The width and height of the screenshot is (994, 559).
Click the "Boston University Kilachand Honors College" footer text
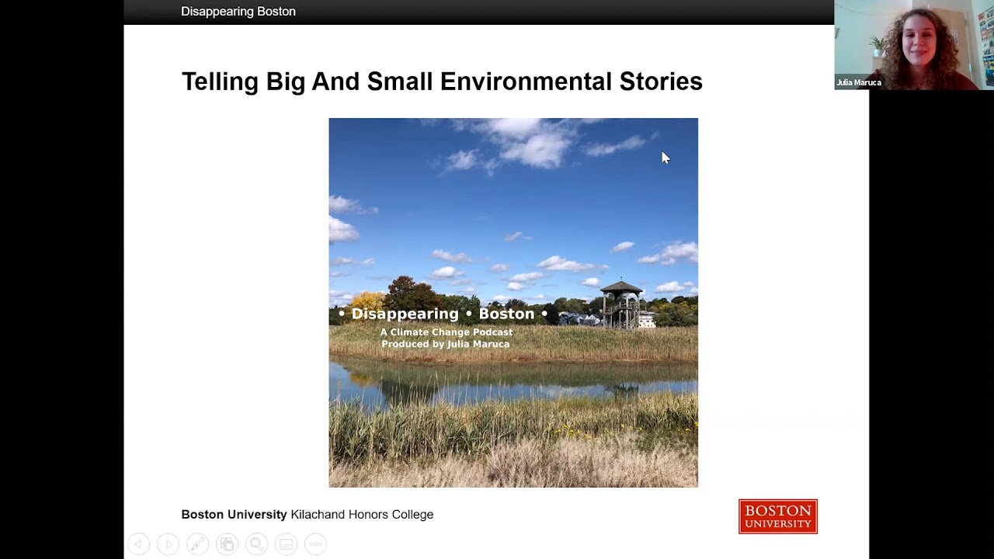[x=308, y=515]
